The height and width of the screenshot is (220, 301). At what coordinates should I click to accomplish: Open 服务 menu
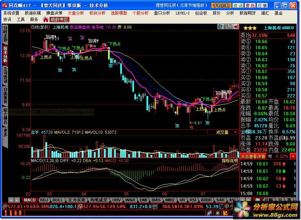(x=34, y=20)
